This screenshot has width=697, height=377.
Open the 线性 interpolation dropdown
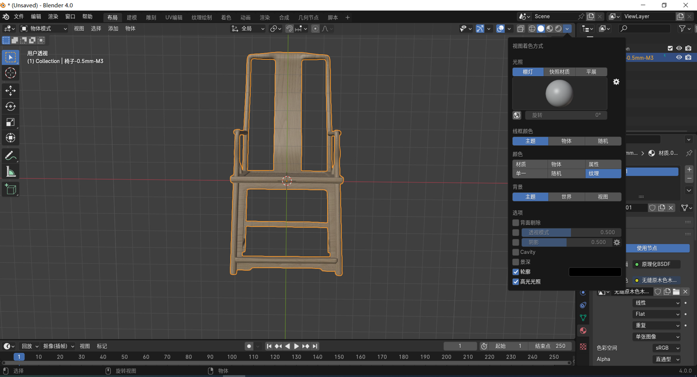[x=656, y=303]
